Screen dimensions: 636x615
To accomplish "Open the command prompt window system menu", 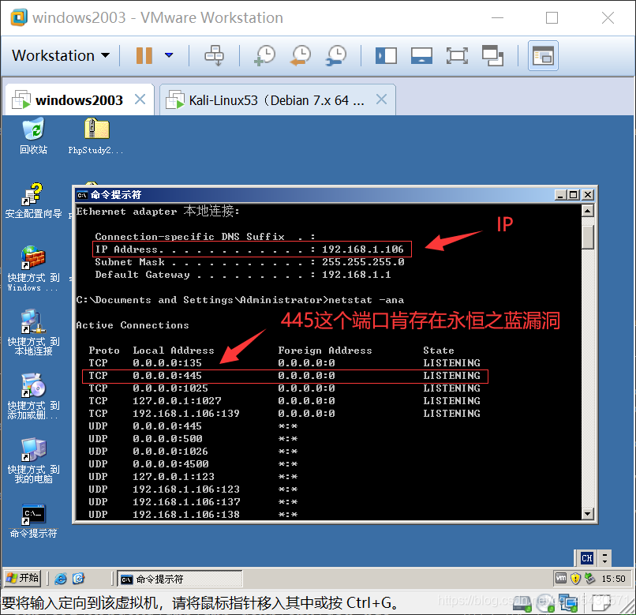I will pyautogui.click(x=82, y=195).
